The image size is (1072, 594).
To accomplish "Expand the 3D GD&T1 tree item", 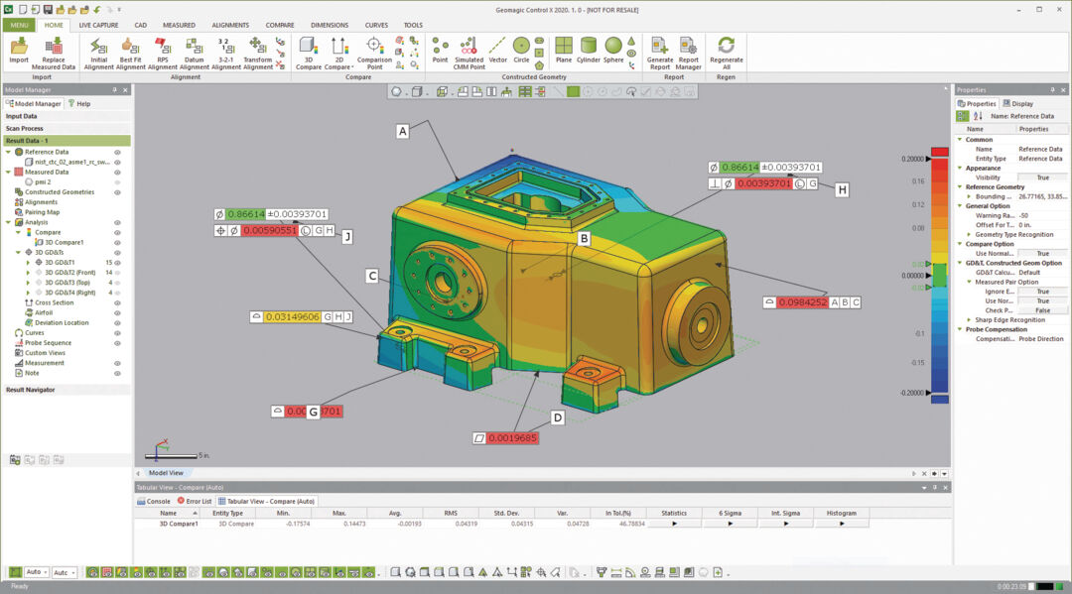I will (x=28, y=263).
